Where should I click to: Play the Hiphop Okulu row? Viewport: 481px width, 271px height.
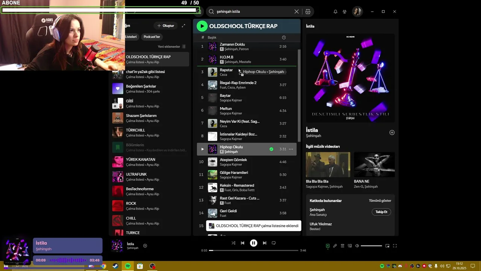point(202,149)
